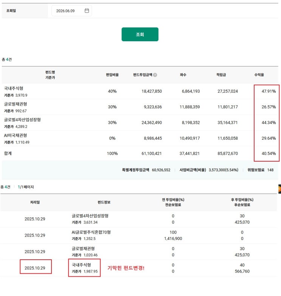Click the 29.64% return value

(269, 138)
